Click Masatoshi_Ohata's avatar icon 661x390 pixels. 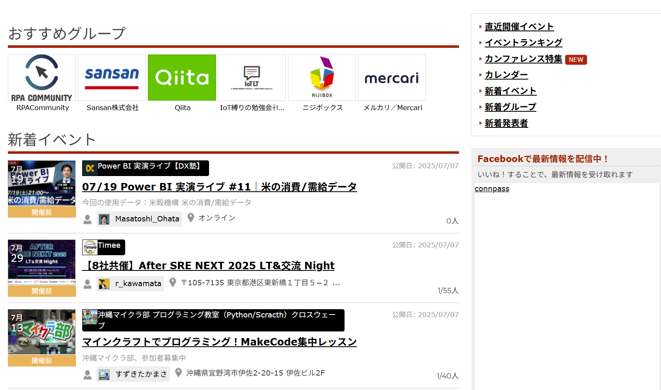click(x=104, y=219)
